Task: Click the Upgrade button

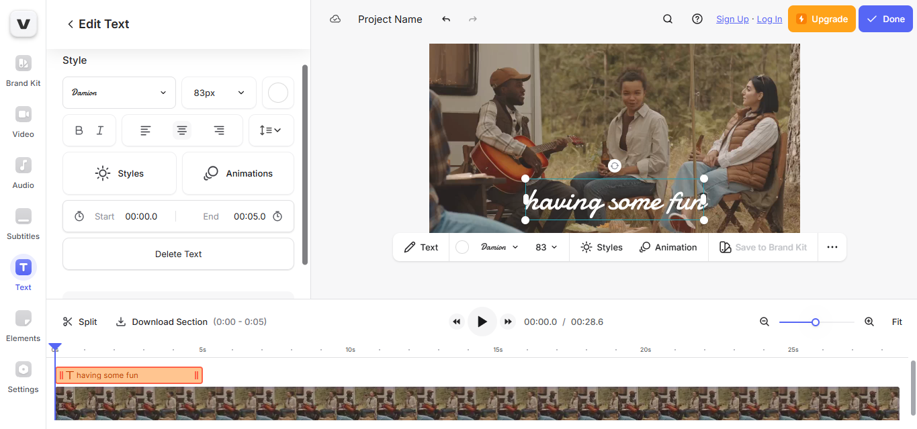Action: 822,19
